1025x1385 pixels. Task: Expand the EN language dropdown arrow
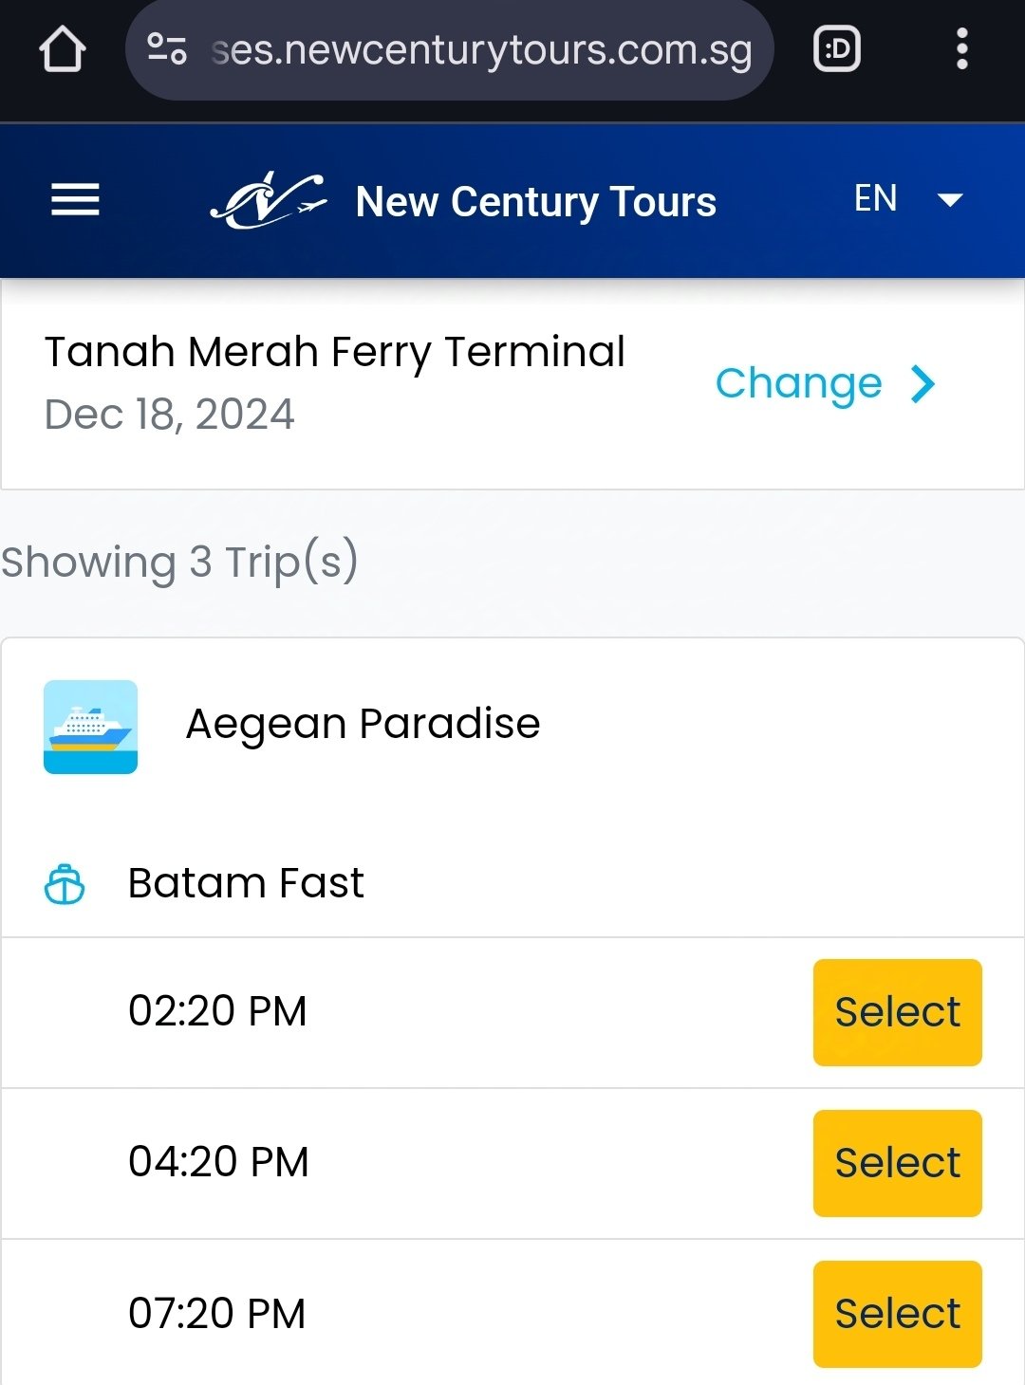[950, 200]
